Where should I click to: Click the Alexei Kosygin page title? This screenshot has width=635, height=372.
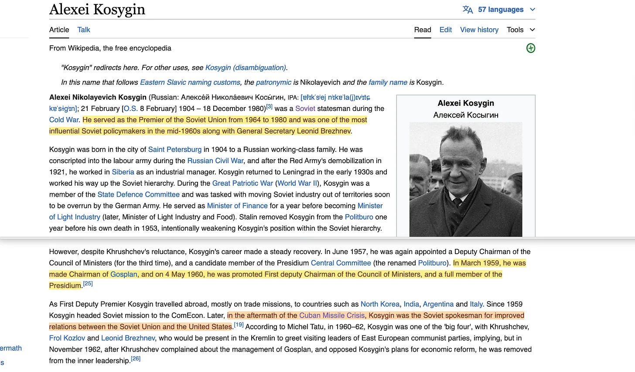97,9
